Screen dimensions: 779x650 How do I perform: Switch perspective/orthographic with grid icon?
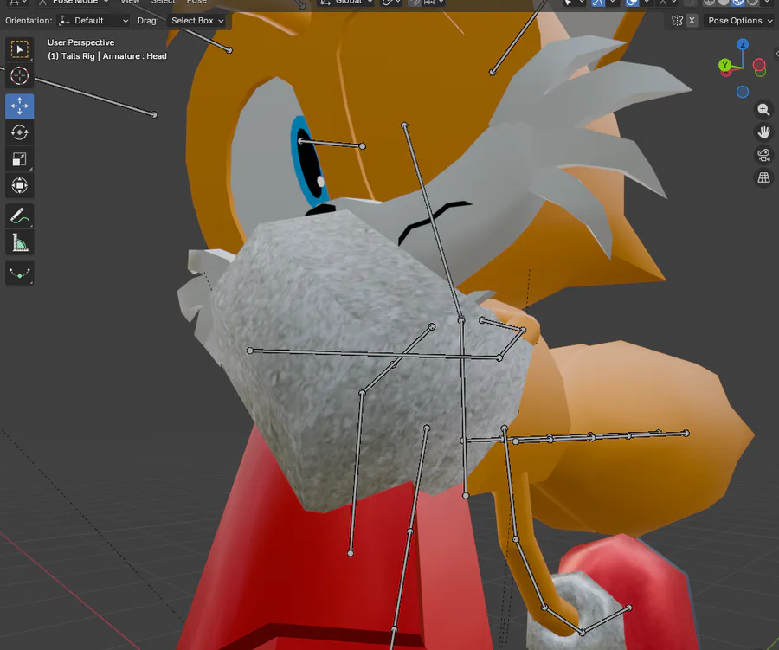pos(763,177)
